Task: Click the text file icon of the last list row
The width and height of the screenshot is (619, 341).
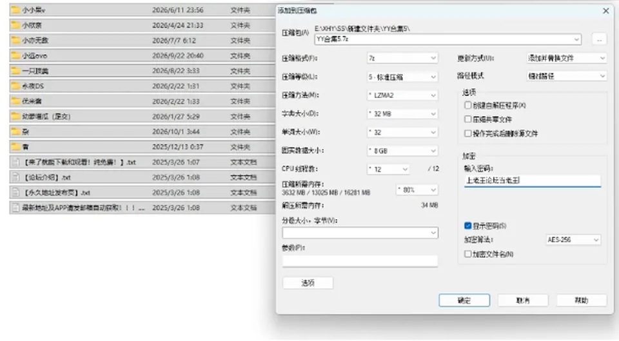Action: [15, 208]
